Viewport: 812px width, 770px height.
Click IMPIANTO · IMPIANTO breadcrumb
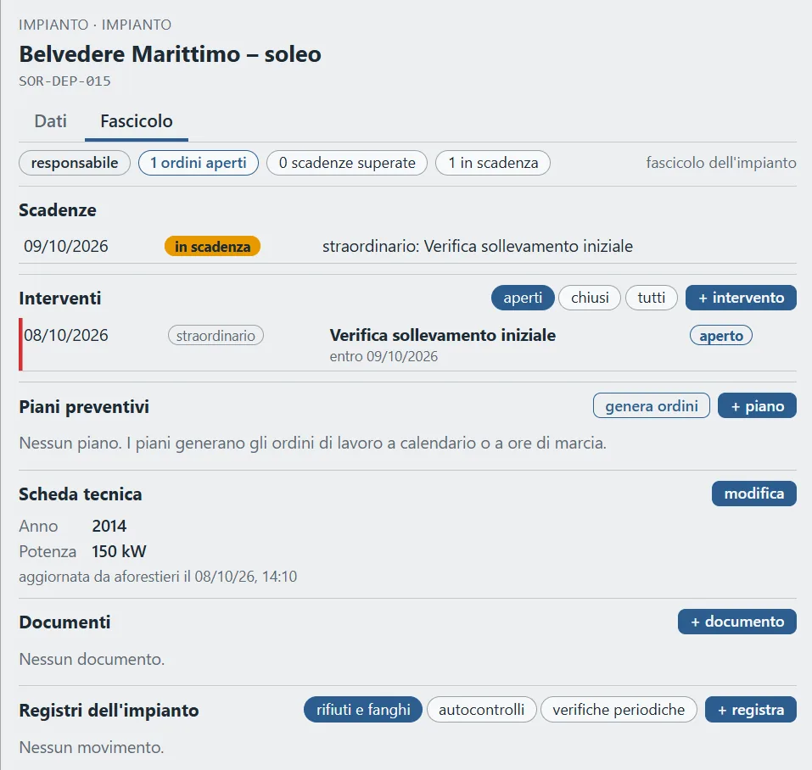pyautogui.click(x=95, y=25)
